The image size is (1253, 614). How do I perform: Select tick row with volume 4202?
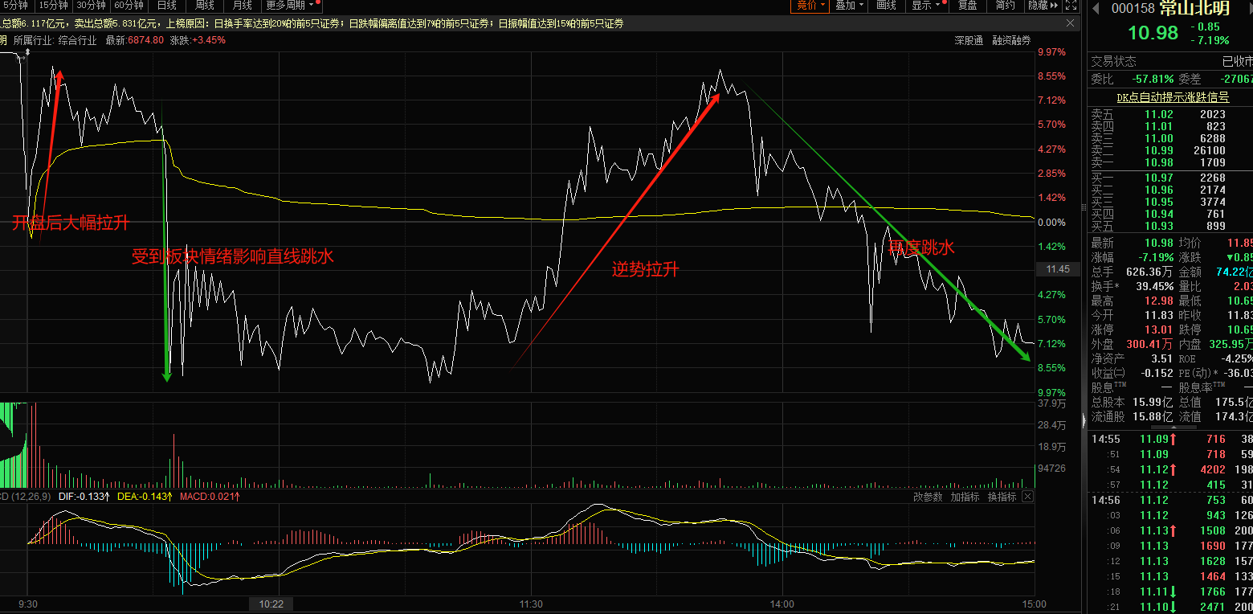pyautogui.click(x=1170, y=469)
